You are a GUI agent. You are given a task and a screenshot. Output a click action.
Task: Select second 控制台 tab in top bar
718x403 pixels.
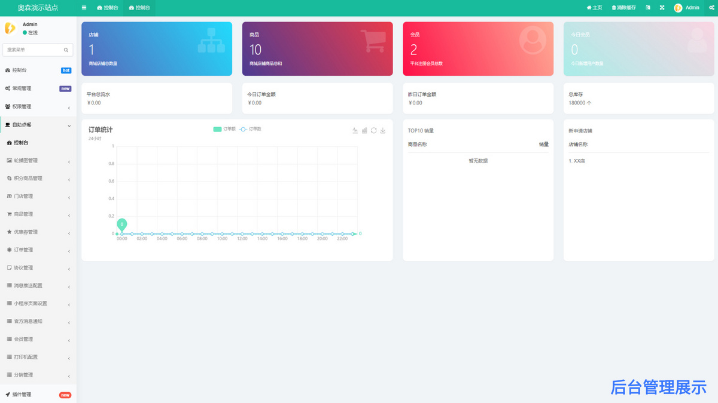coord(140,8)
